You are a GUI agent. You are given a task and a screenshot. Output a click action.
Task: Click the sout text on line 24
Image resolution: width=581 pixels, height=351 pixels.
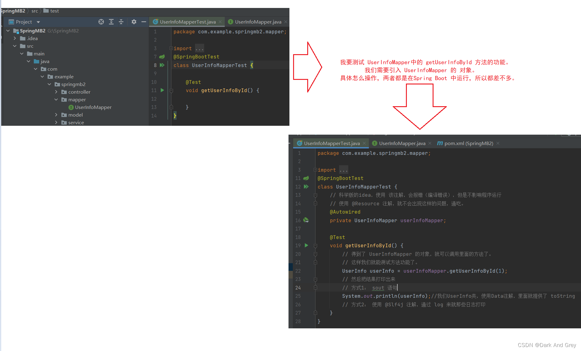pos(378,288)
